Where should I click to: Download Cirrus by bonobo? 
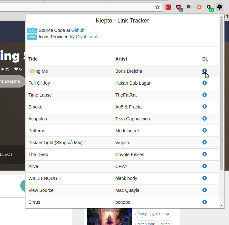pos(205,202)
